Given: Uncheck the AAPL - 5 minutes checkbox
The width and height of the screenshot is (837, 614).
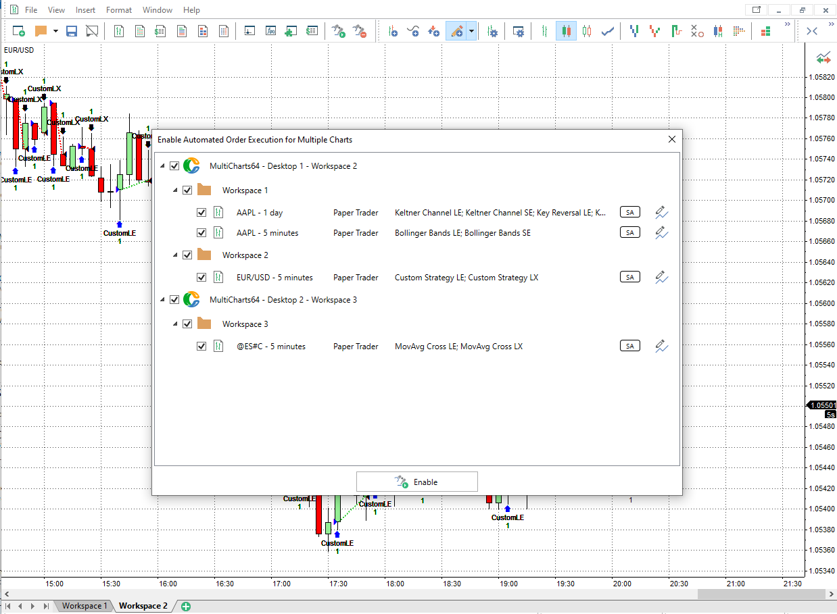Looking at the screenshot, I should [201, 232].
